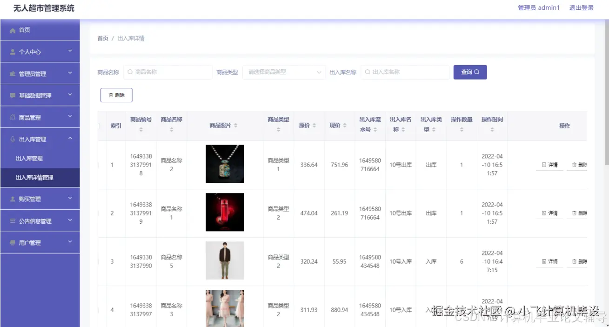The width and height of the screenshot is (609, 327).
Task: Click the 删除 button above the table
Action: (x=116, y=95)
